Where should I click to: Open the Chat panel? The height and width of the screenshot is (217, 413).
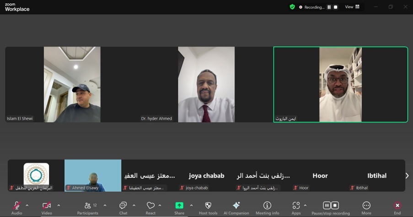click(x=123, y=206)
